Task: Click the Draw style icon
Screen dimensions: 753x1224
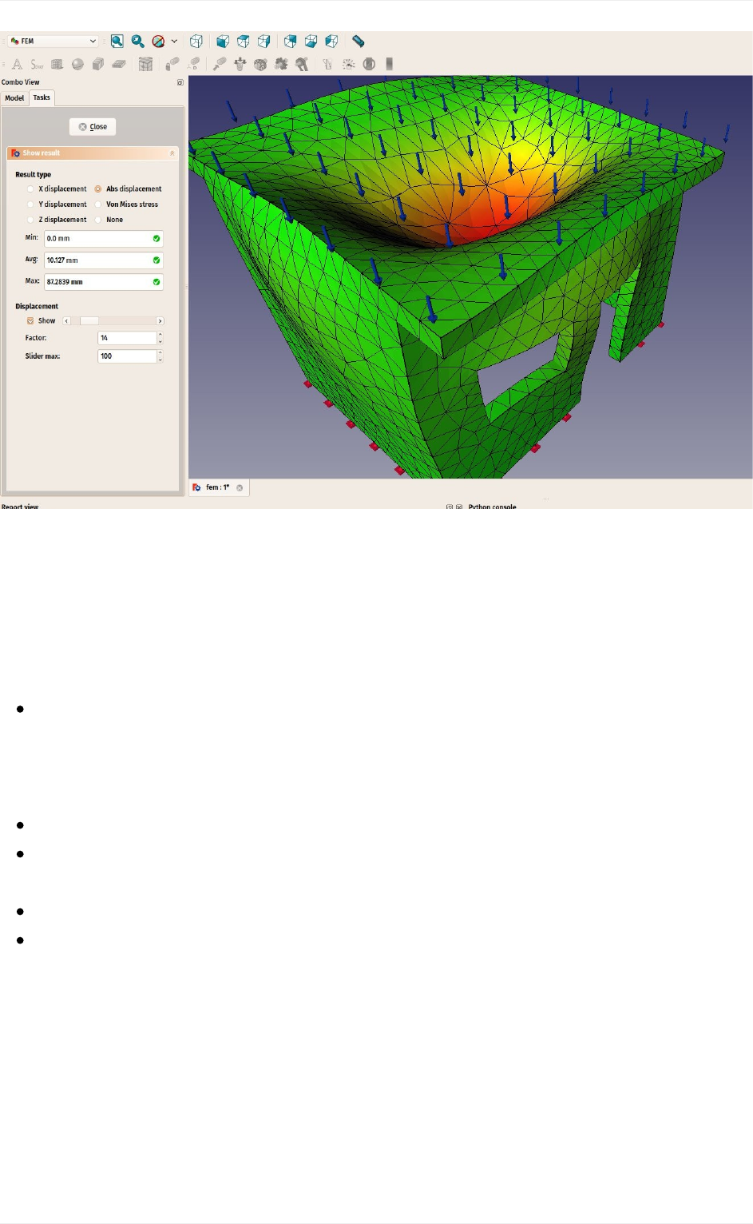Action: click(158, 41)
